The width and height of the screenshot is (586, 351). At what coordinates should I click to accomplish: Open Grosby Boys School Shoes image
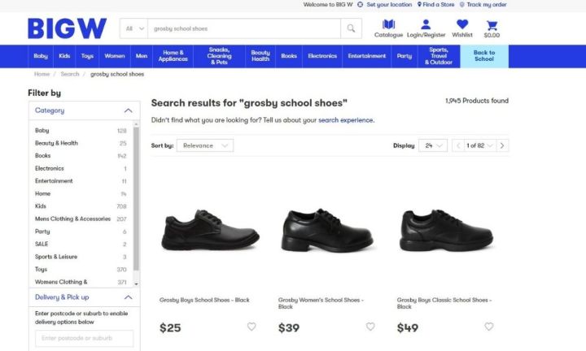[211, 229]
